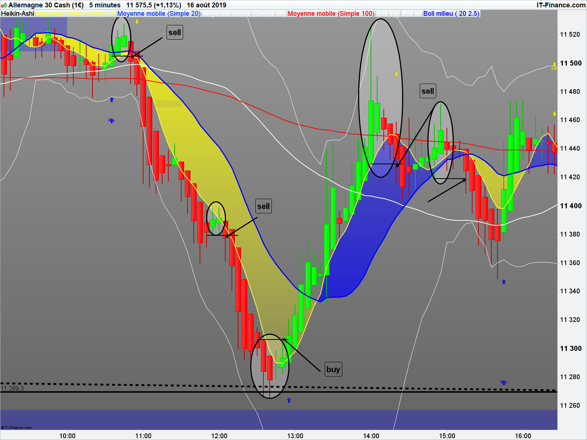Click the blue up arrow below the 12:55 low
The image size is (587, 440).
point(289,400)
